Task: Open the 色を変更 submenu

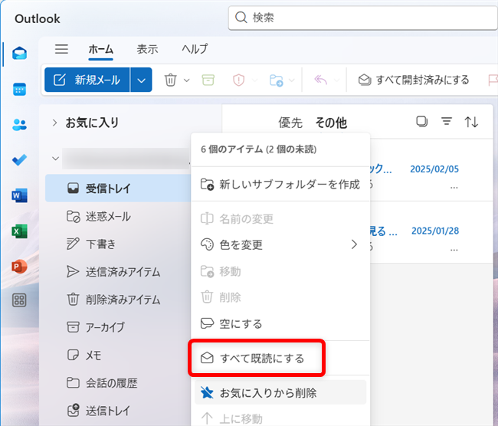Action: pos(280,244)
